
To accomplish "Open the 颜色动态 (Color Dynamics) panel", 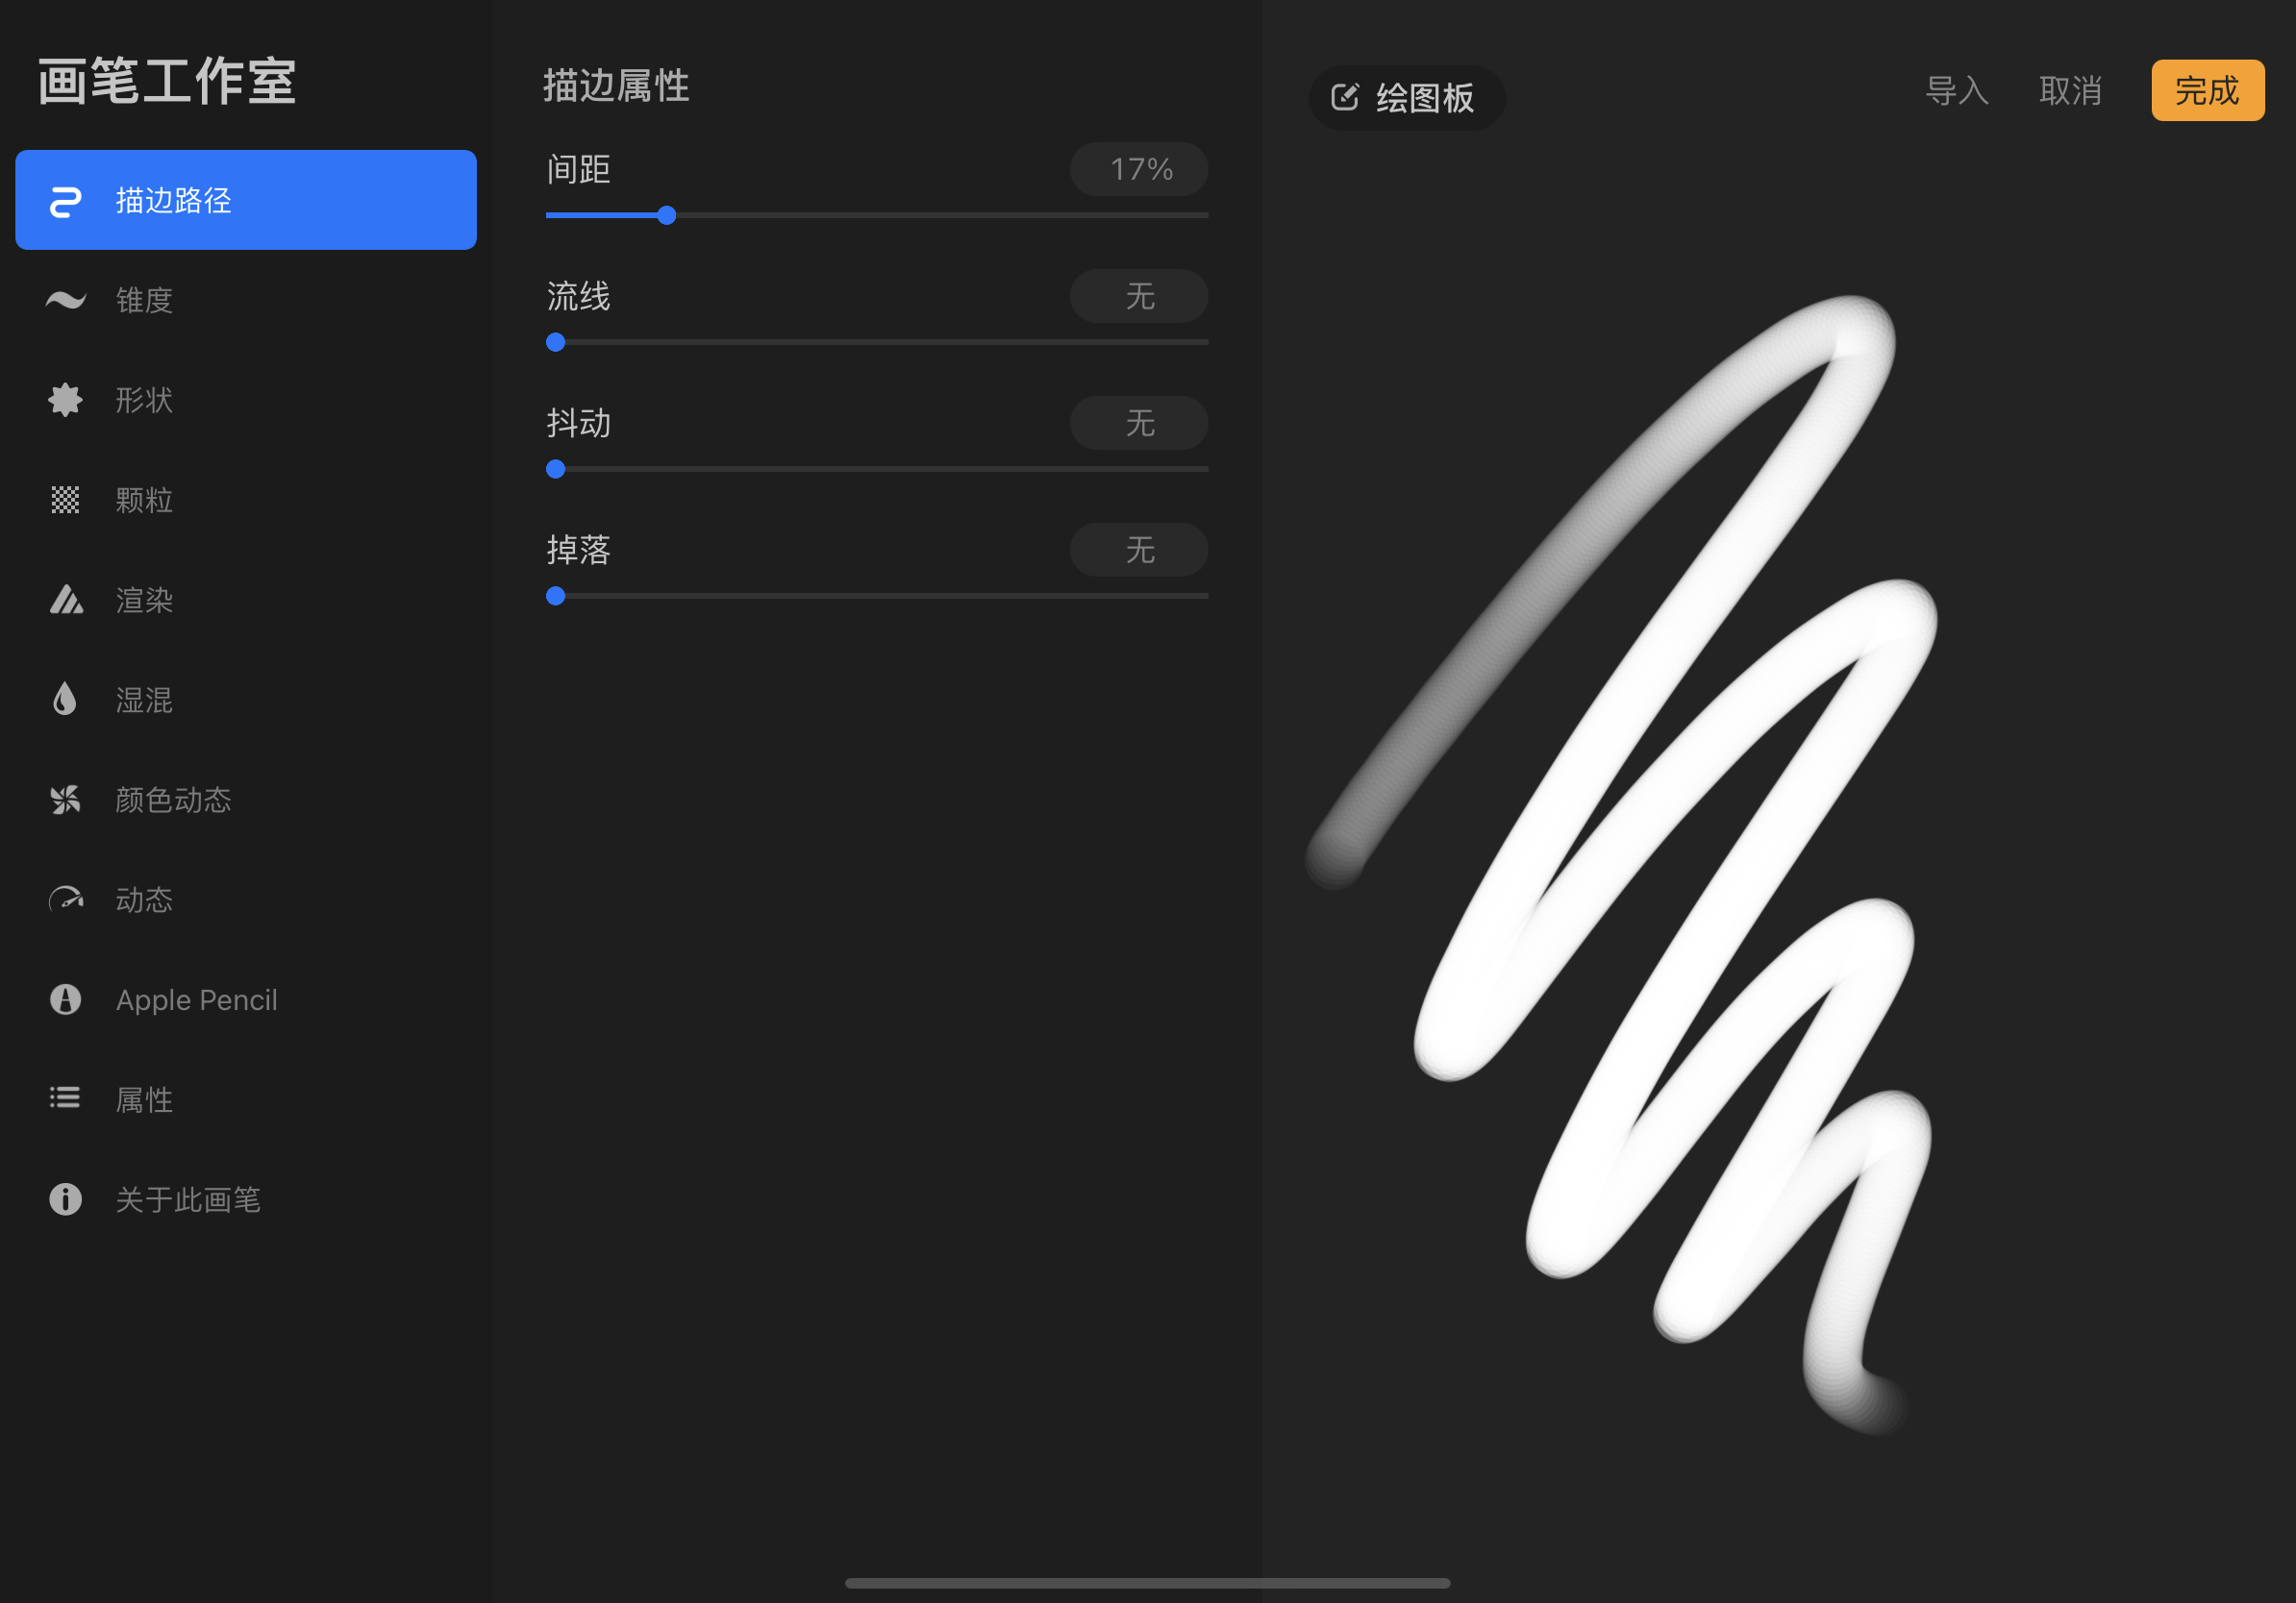I will (x=173, y=799).
